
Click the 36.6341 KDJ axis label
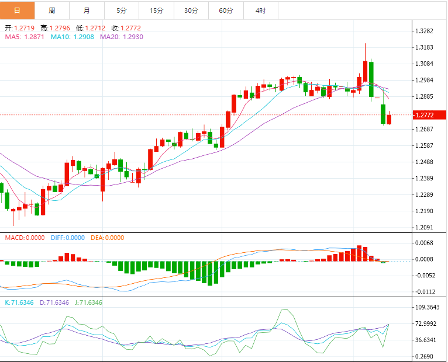426,340
